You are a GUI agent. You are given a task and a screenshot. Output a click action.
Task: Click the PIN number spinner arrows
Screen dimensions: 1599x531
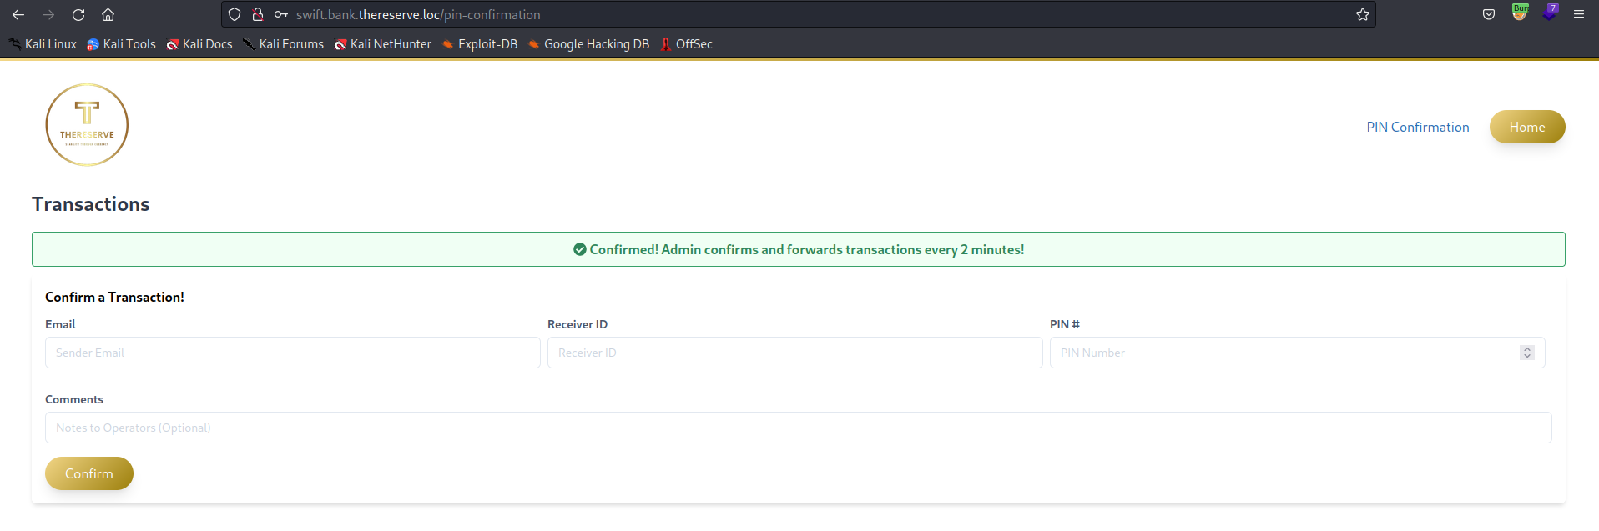coord(1526,353)
